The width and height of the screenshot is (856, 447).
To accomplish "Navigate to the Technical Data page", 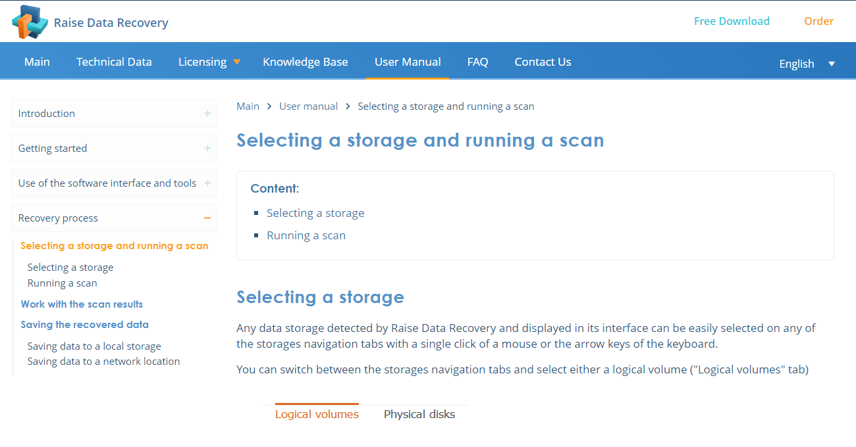I will click(114, 61).
